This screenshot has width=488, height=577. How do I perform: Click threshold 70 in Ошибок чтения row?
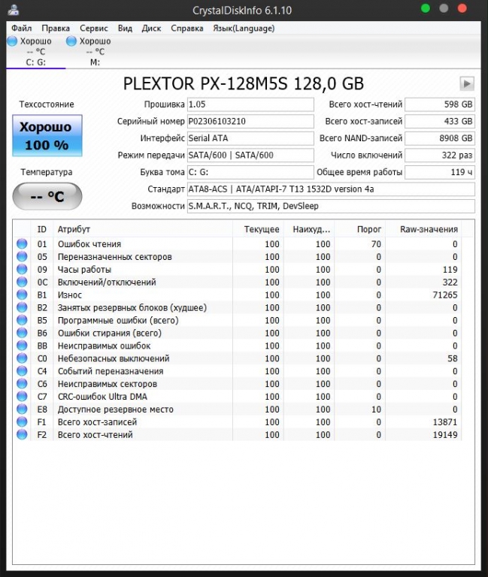tap(376, 244)
